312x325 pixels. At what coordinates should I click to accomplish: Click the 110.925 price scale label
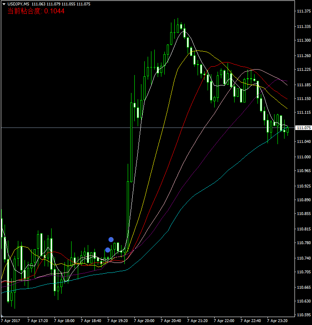[x=304, y=186]
